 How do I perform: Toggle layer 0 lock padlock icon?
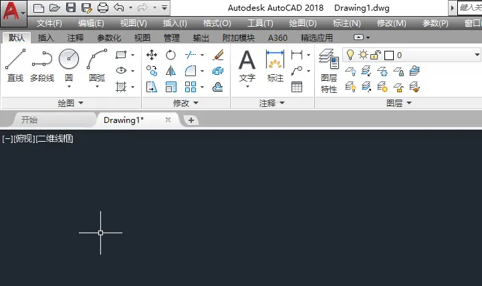pos(375,55)
